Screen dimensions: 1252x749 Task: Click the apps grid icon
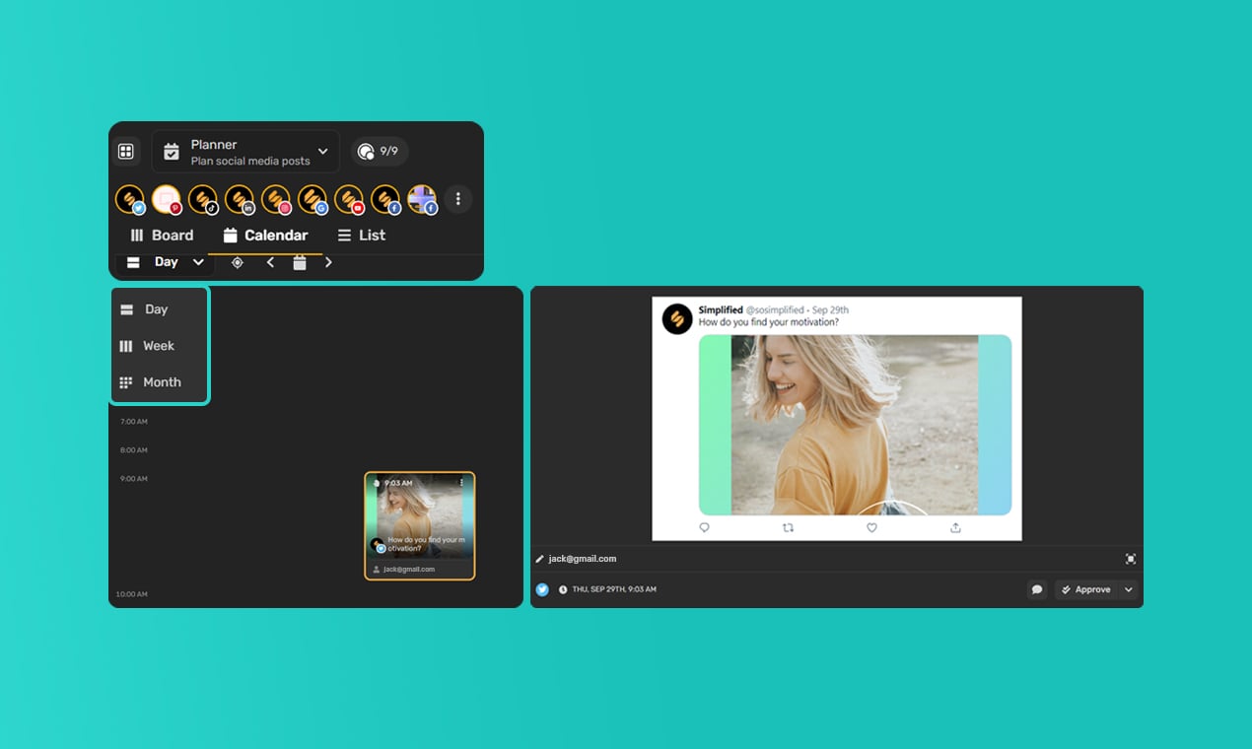coord(126,152)
